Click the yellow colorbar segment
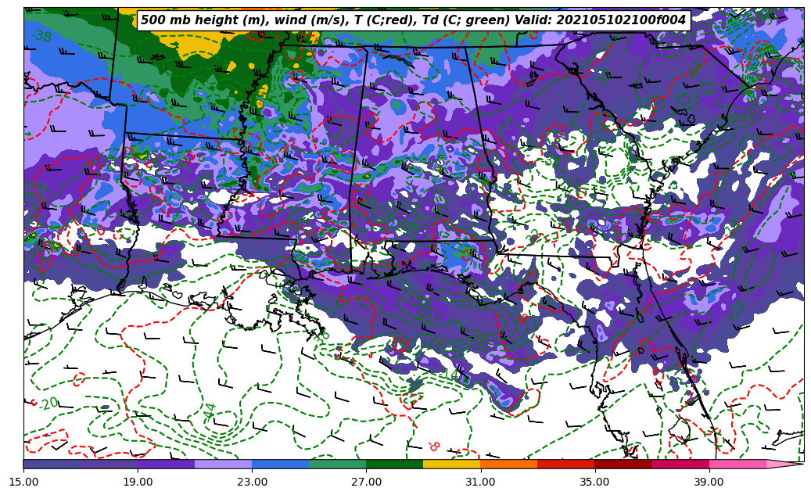This screenshot has width=811, height=495. point(451,464)
